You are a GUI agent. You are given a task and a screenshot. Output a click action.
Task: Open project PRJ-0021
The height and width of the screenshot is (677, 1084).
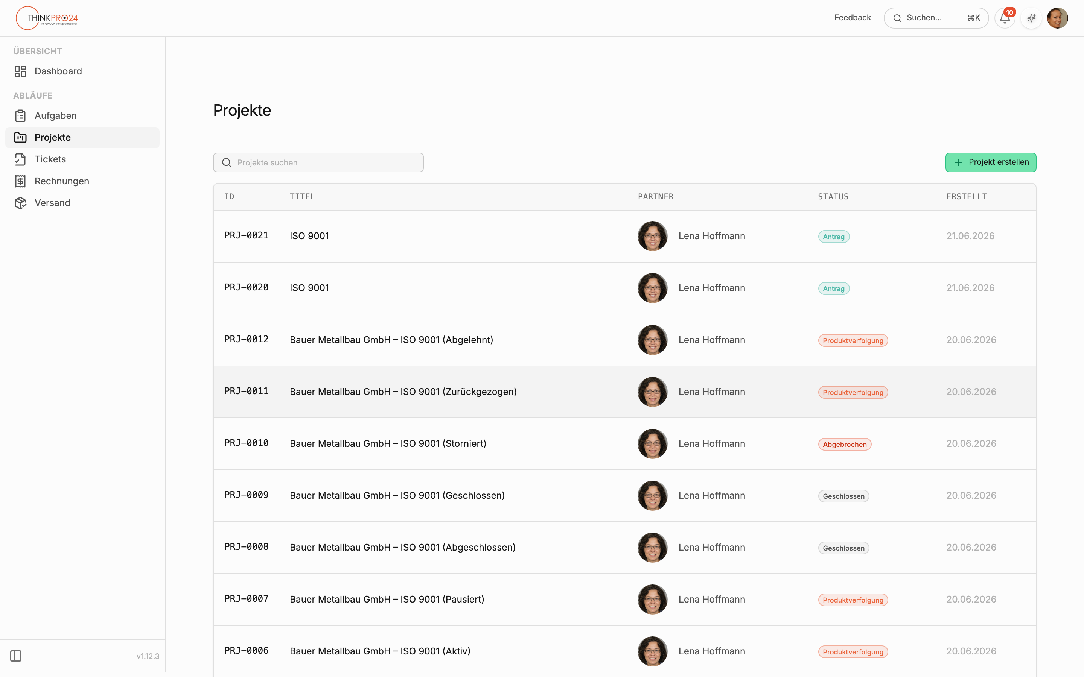[x=624, y=236]
